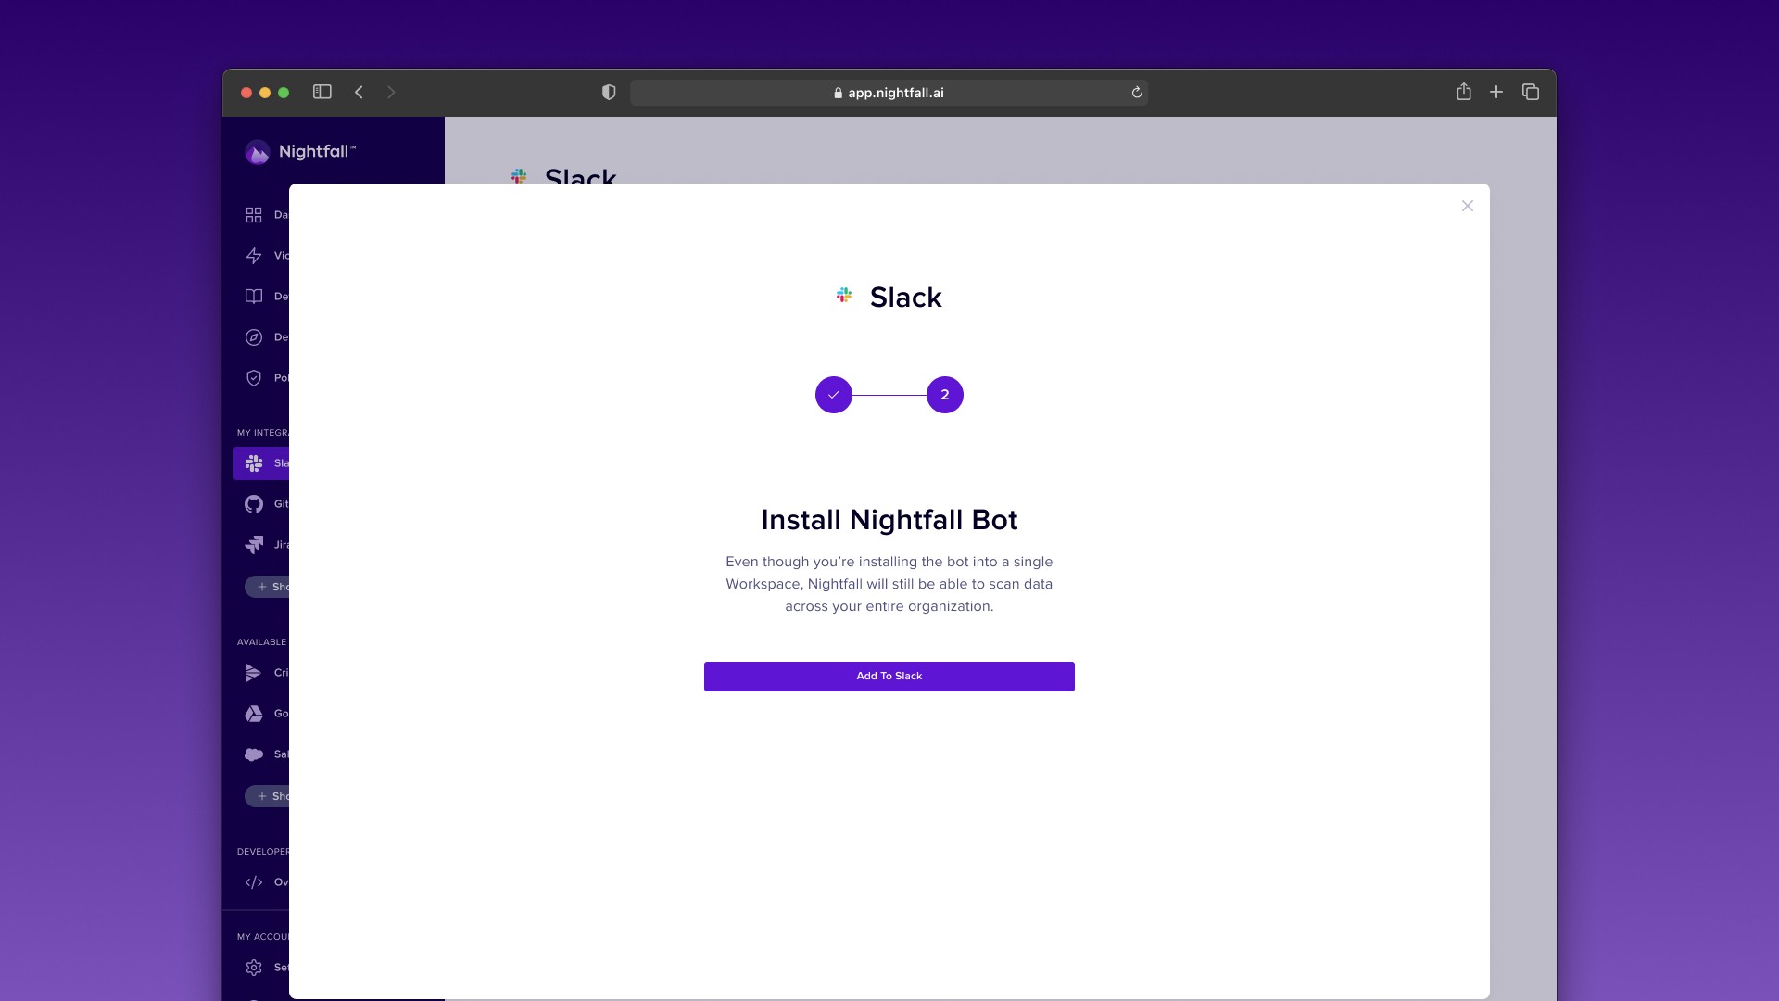
Task: Open the compass icon in sidebar
Action: [254, 337]
